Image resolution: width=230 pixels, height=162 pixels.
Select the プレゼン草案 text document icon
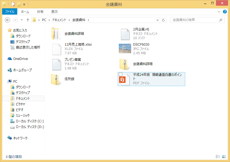pyautogui.click(x=57, y=65)
